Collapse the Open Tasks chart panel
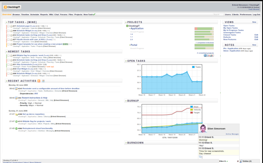The width and height of the screenshot is (263, 163). (126, 61)
